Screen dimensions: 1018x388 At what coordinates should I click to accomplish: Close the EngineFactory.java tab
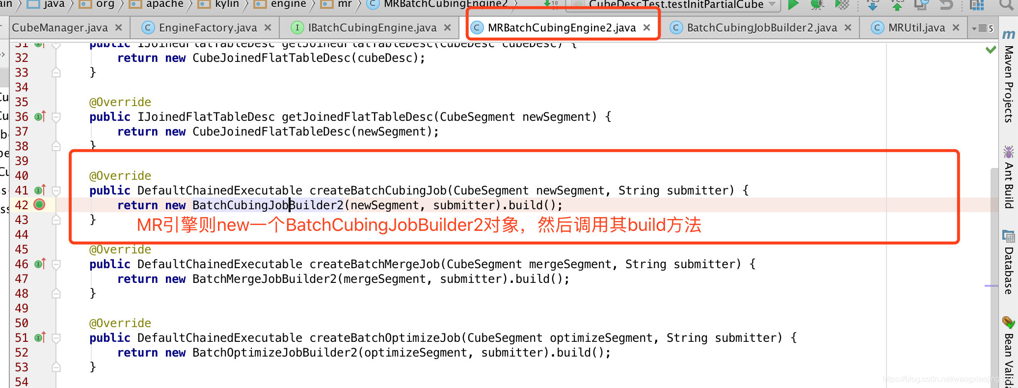(x=268, y=28)
